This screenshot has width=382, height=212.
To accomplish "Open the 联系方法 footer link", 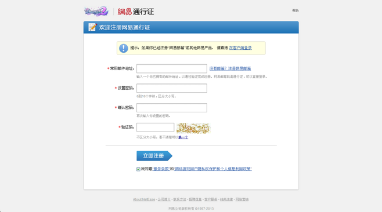I will click(179, 199).
